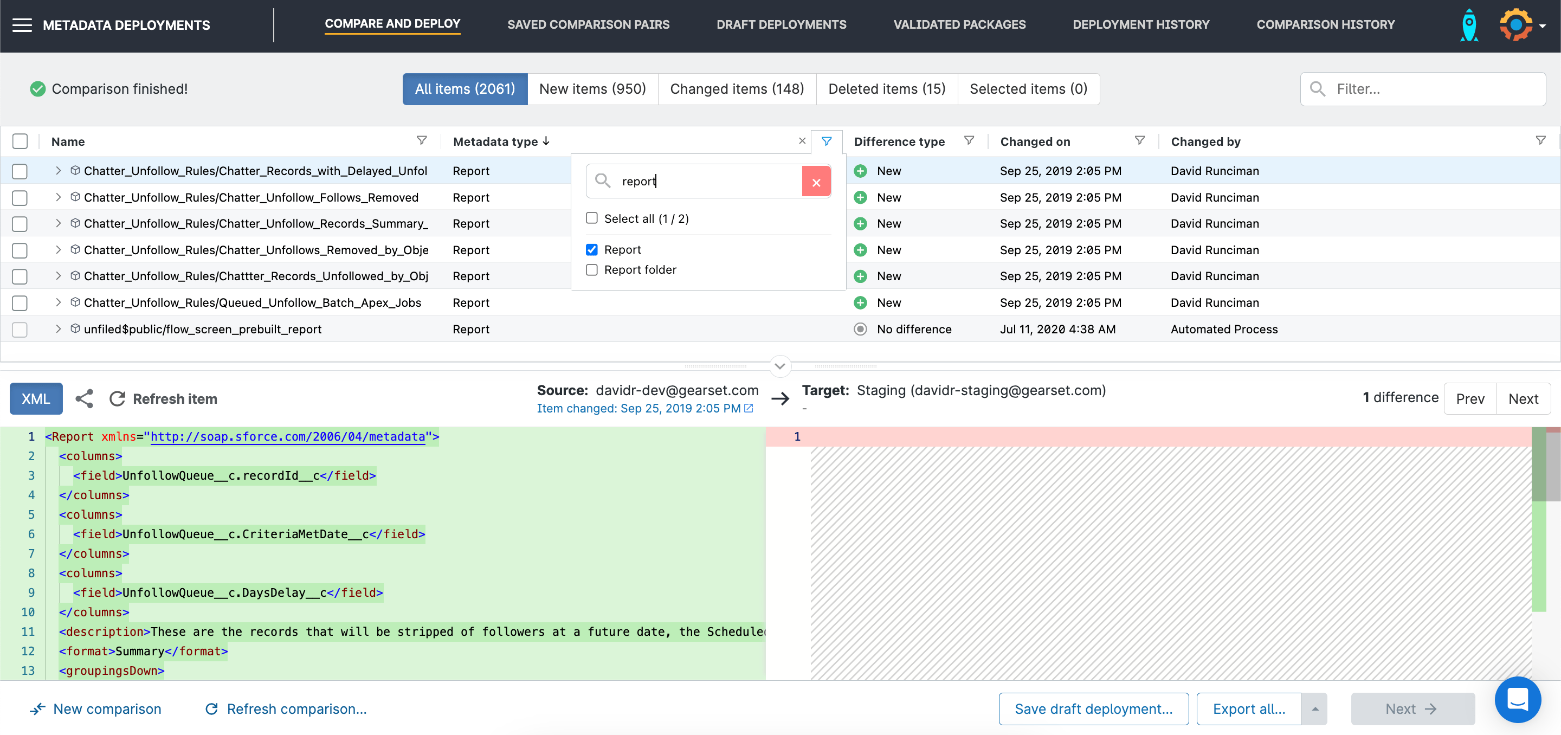Click inside the Filter input field
Screen dimensions: 1561x735
pos(1424,88)
